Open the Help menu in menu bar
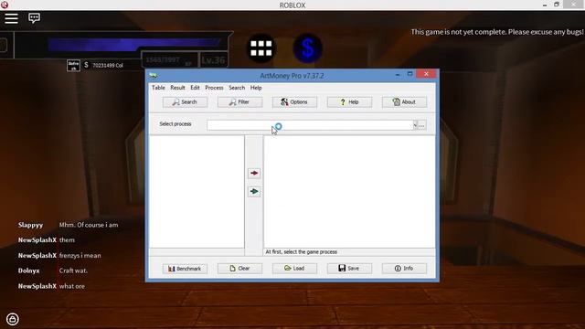The image size is (585, 329). 256,88
